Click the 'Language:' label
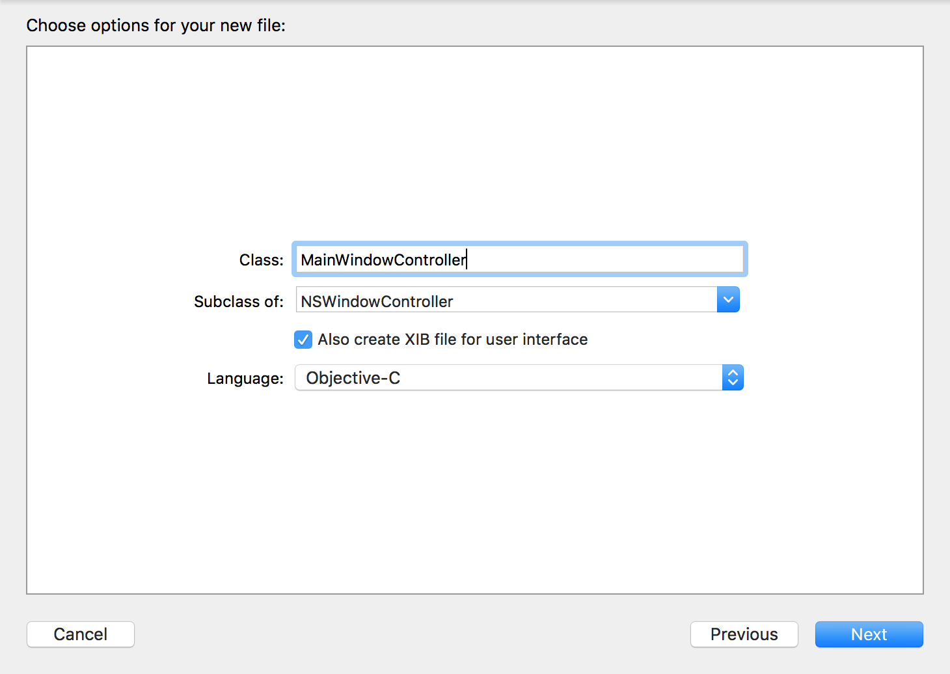Viewport: 950px width, 674px height. point(245,379)
